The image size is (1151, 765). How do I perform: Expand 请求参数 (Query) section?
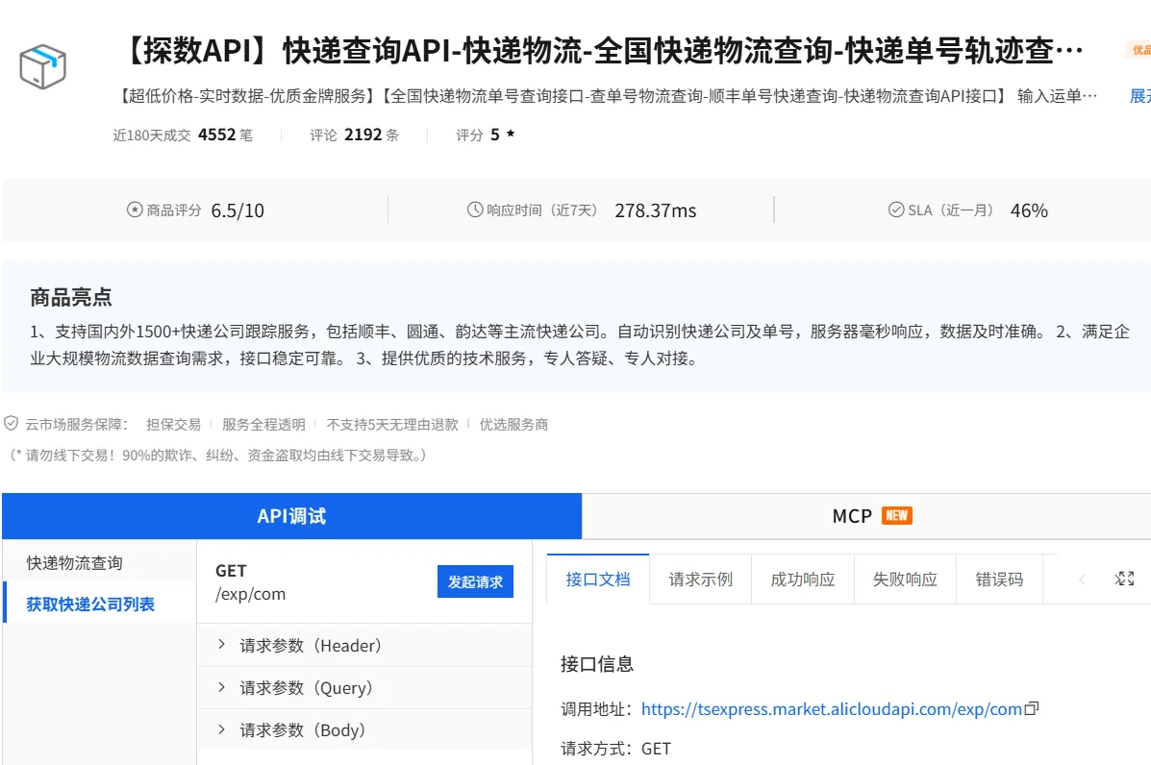pos(364,688)
